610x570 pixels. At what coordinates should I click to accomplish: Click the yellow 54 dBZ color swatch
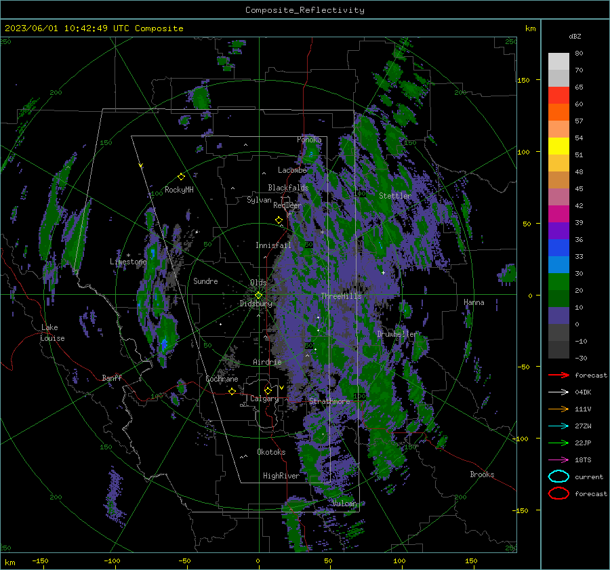click(558, 146)
